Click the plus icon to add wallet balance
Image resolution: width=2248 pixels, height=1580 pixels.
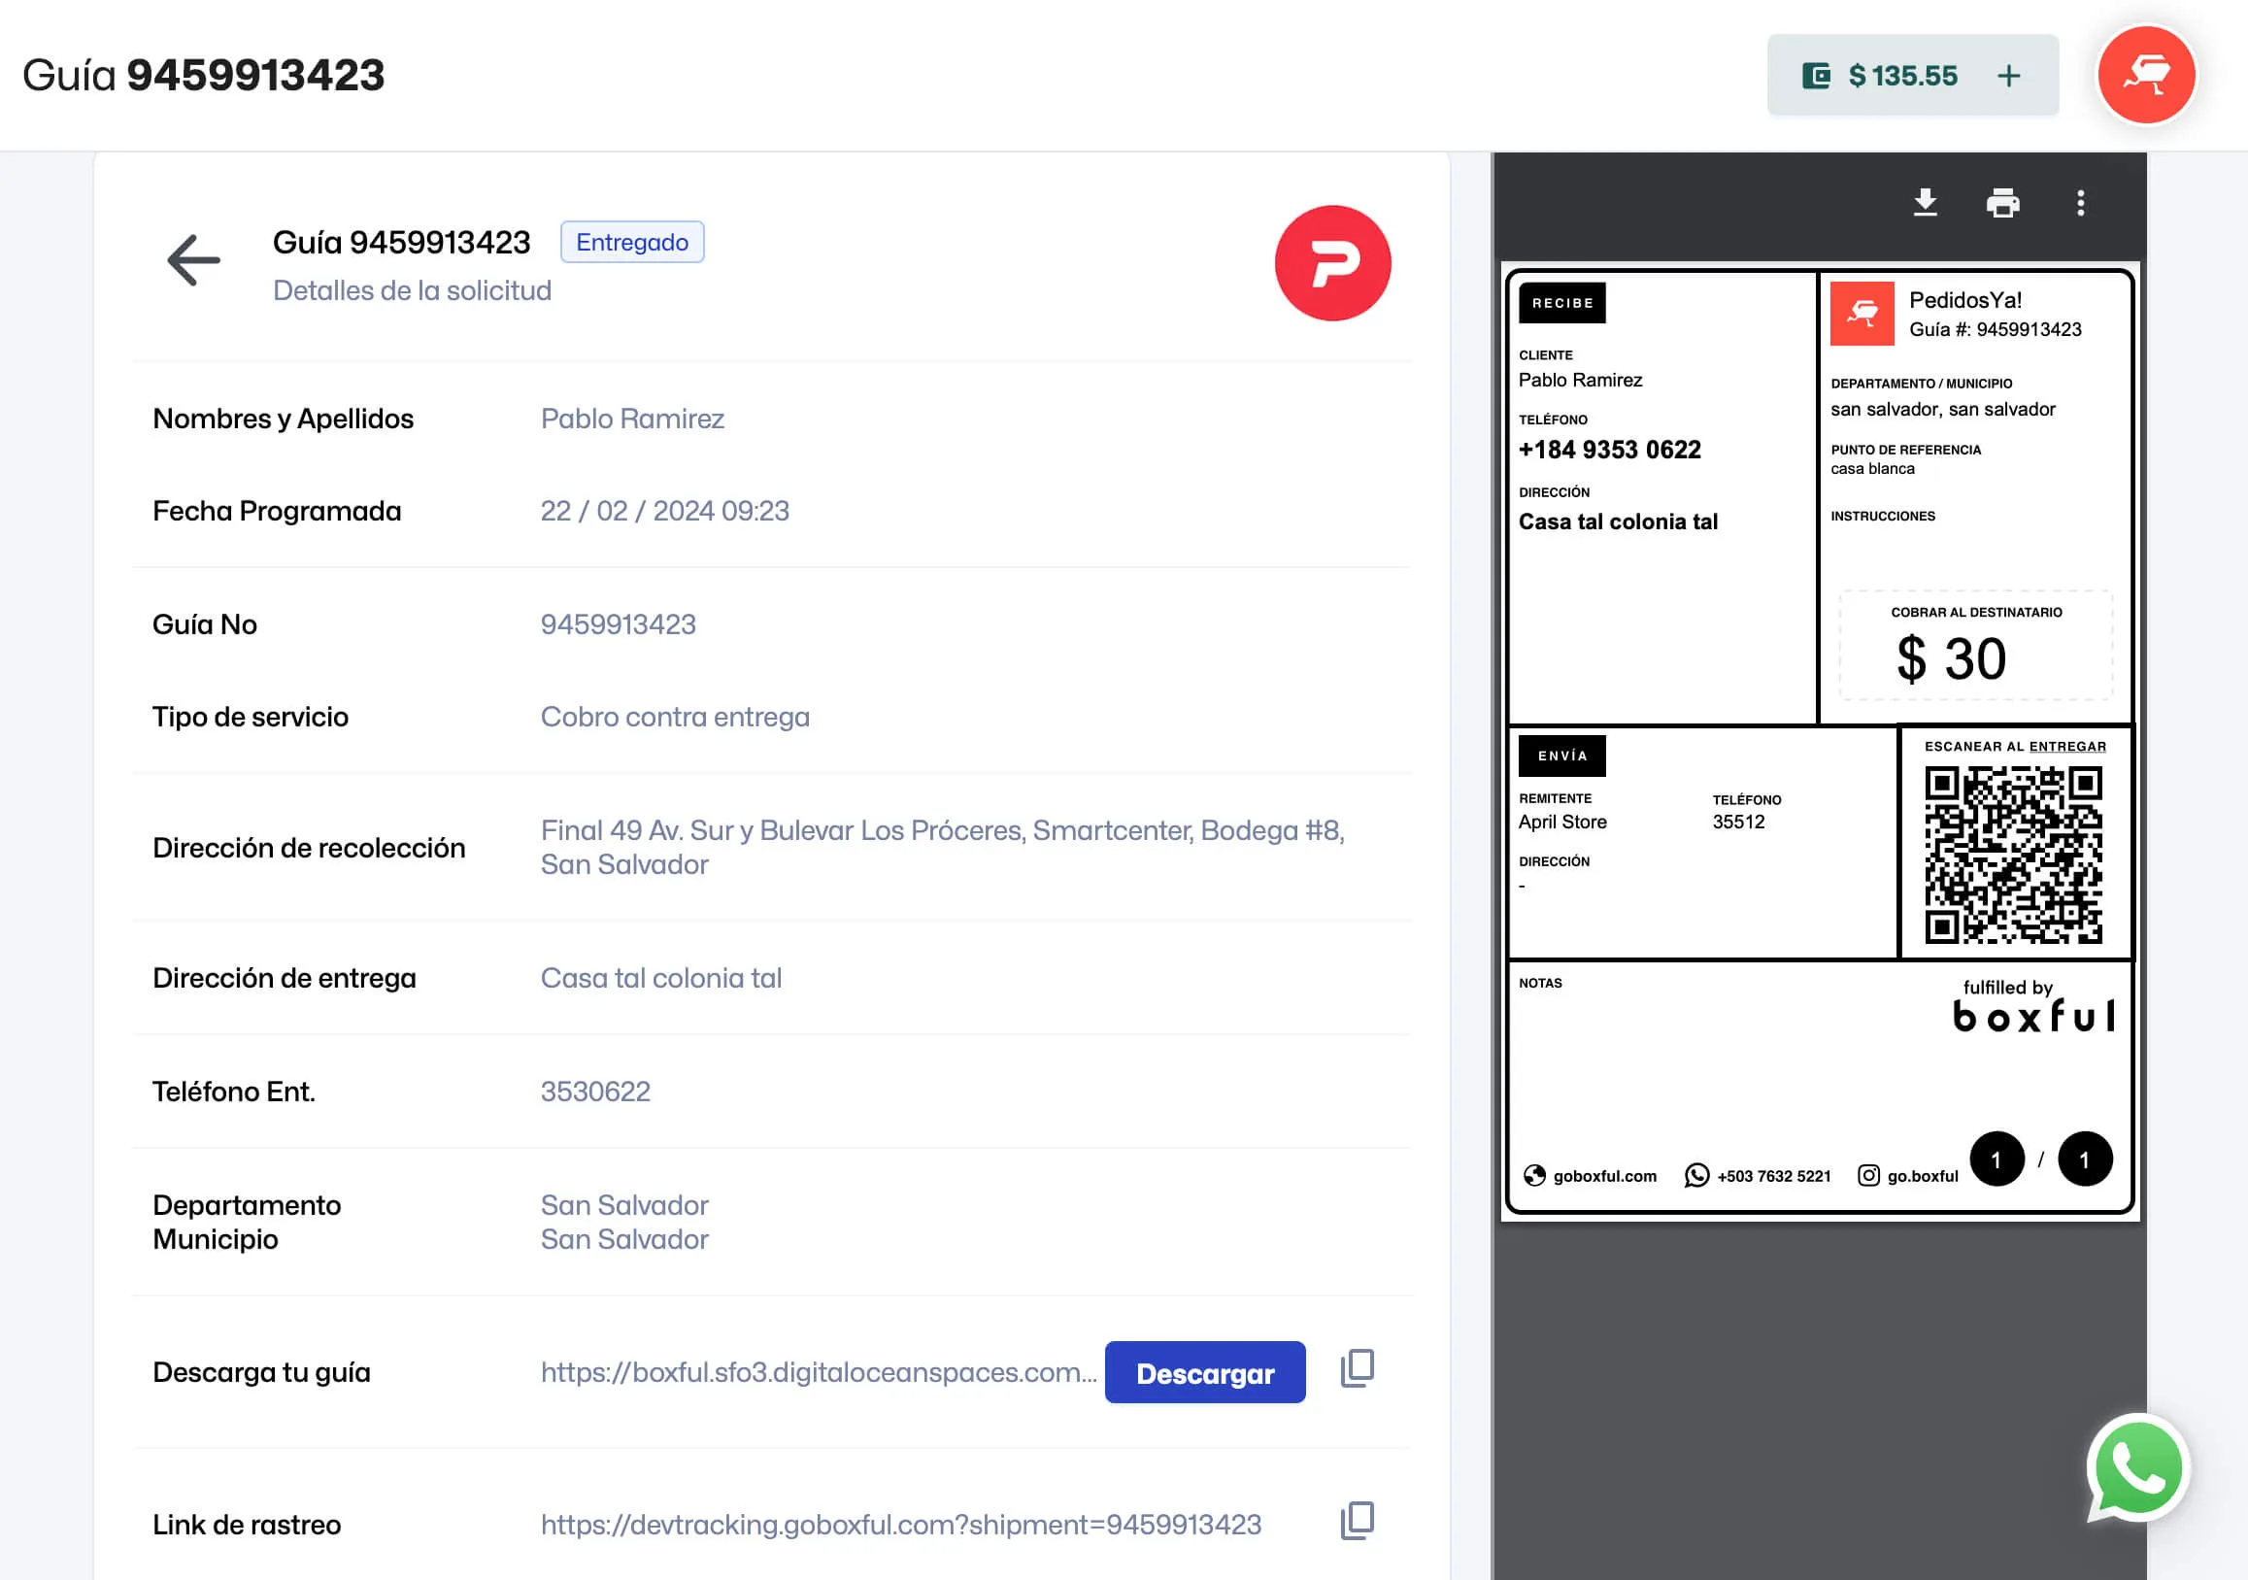2008,76
